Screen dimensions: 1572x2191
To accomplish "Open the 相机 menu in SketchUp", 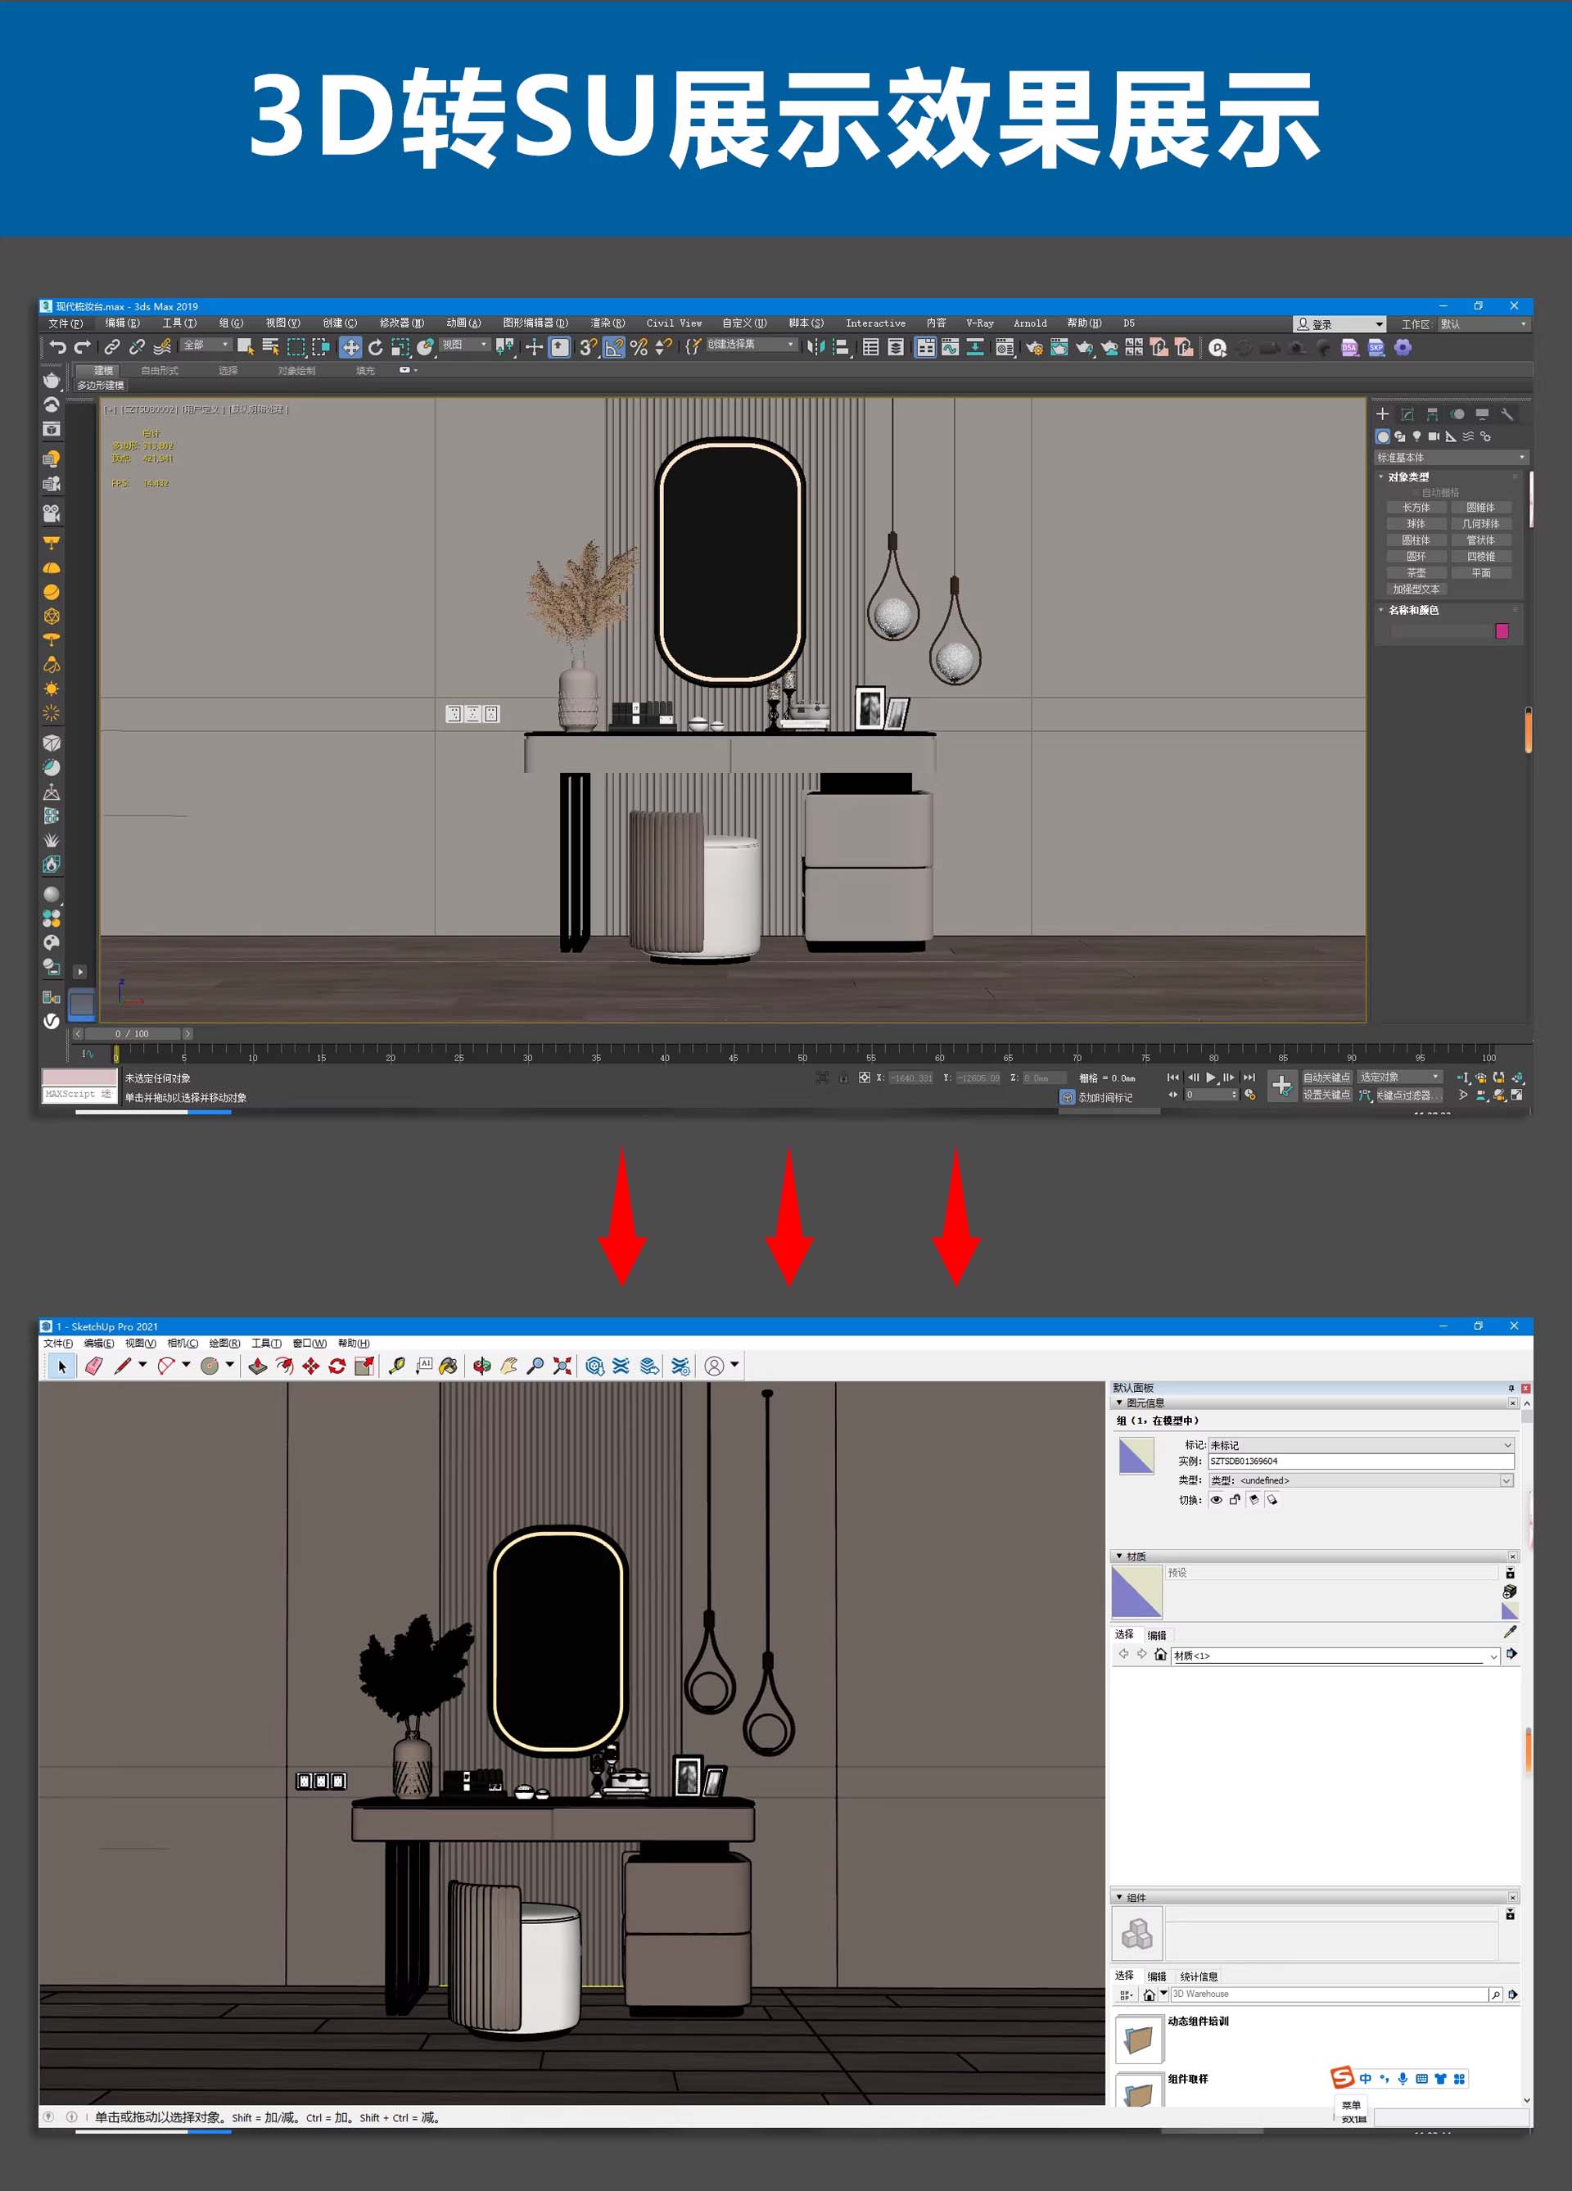I will tap(183, 1343).
